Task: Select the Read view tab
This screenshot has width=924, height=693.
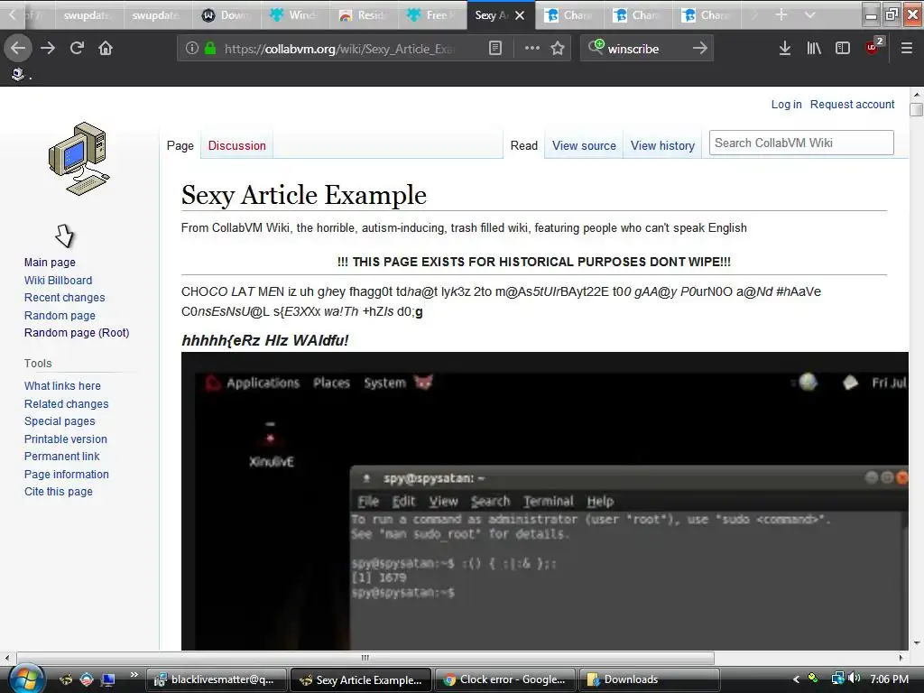Action: click(524, 145)
